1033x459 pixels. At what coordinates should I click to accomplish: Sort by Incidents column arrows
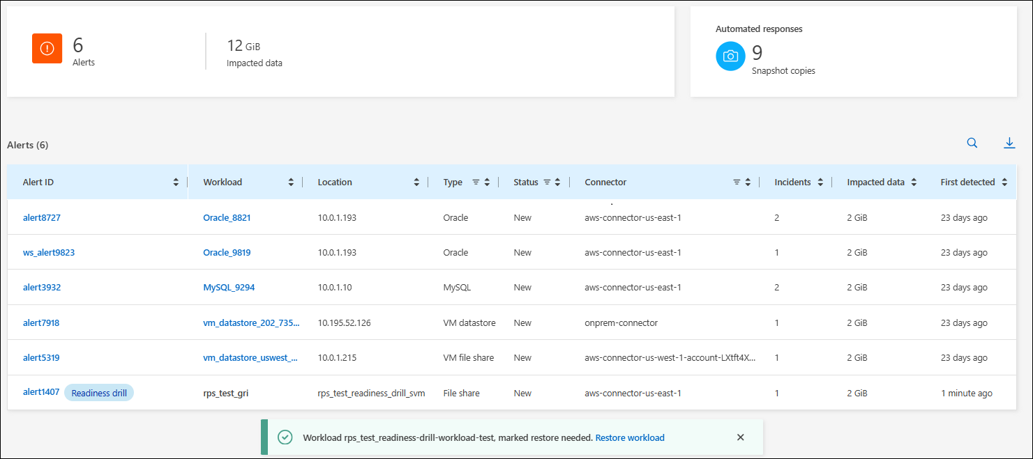click(x=820, y=182)
